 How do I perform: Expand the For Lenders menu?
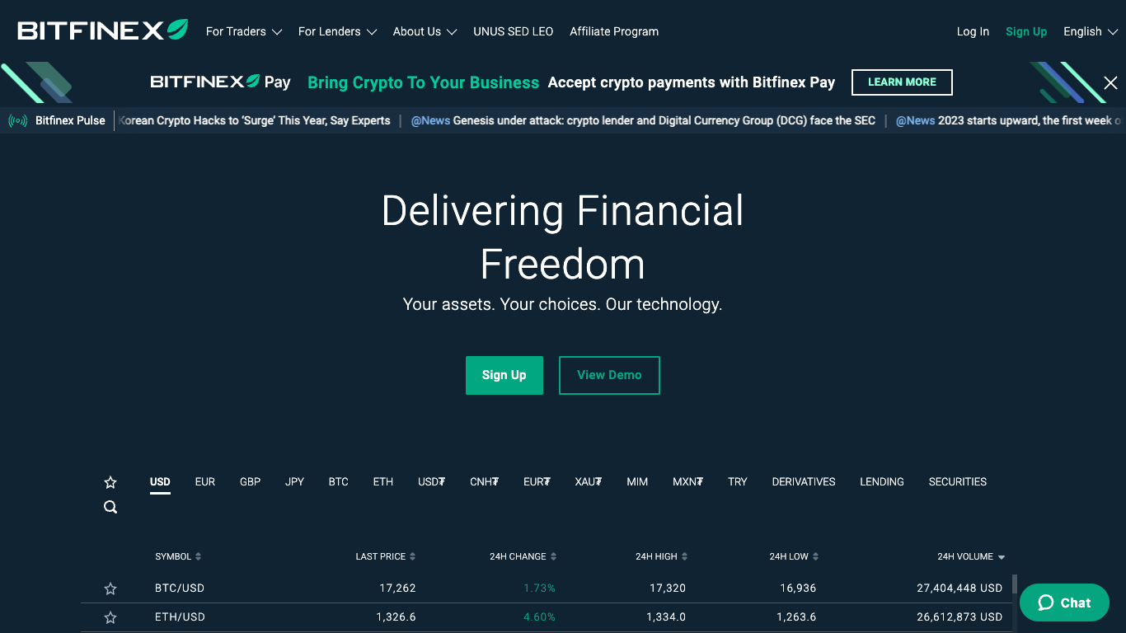tap(337, 31)
